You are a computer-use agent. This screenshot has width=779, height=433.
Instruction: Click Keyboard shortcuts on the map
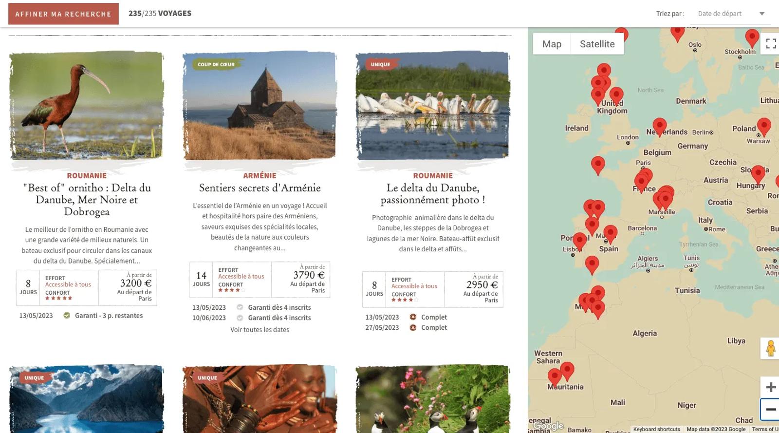point(656,429)
